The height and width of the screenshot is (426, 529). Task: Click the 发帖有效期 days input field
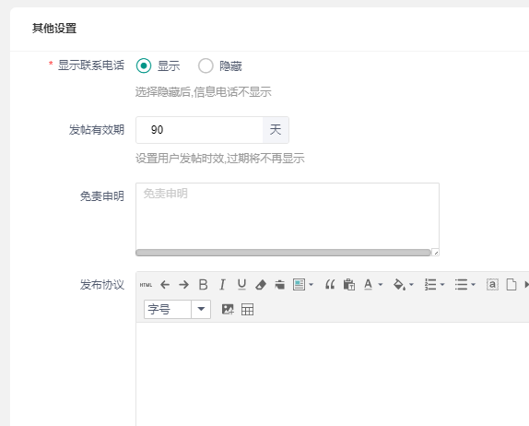199,130
